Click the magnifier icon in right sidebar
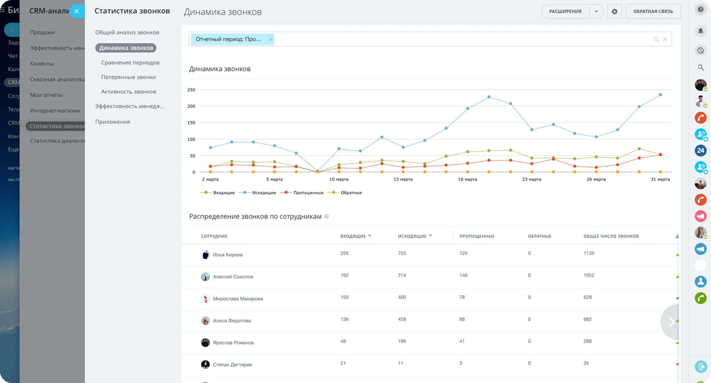The width and height of the screenshot is (711, 383). 701,68
